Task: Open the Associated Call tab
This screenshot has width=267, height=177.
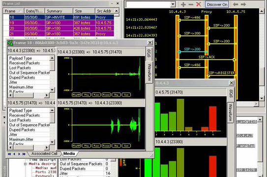Action: 44,153
